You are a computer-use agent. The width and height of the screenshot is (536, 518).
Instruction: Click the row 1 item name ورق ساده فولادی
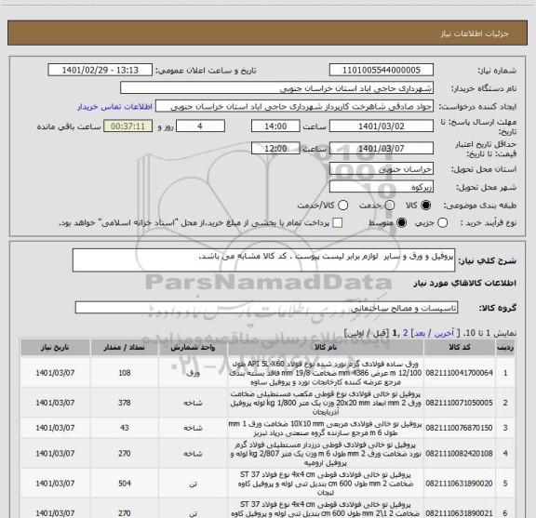(x=326, y=373)
